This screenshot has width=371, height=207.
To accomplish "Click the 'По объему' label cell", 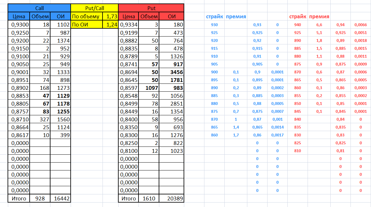I will 86,16.
